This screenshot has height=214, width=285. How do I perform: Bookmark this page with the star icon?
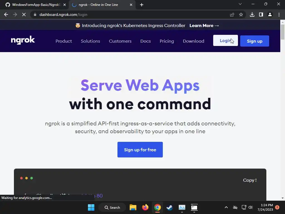(241, 14)
